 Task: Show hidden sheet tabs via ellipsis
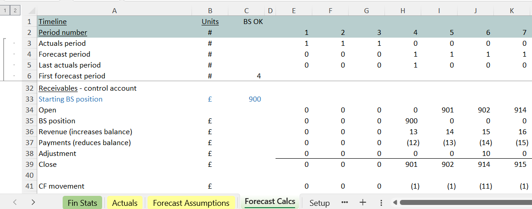(345, 203)
